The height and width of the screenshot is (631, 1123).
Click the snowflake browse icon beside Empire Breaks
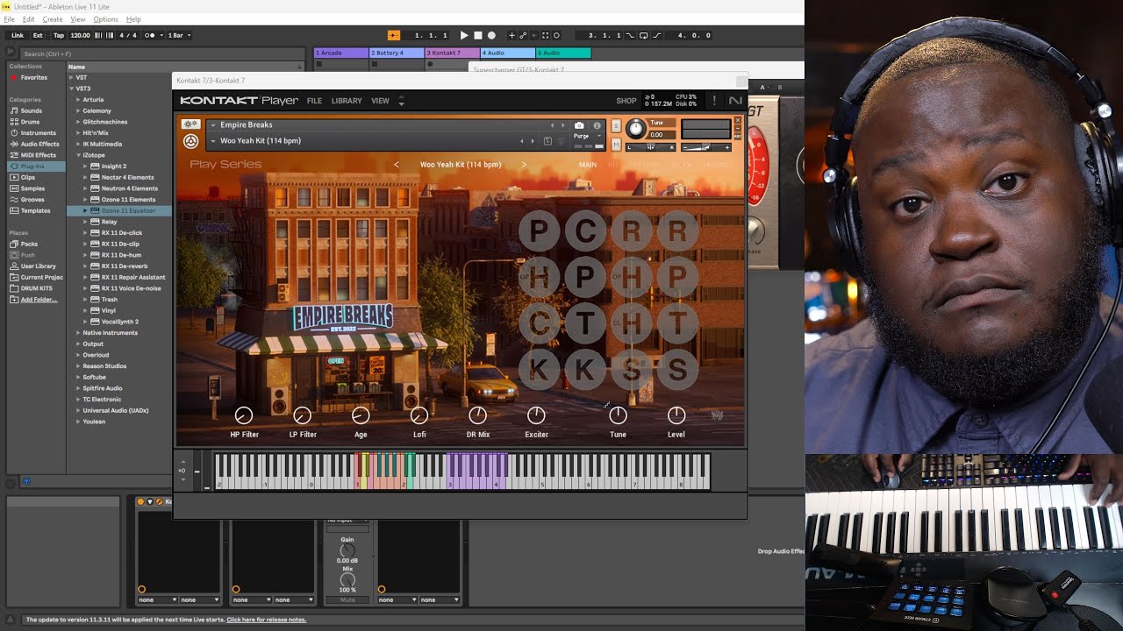[x=190, y=124]
